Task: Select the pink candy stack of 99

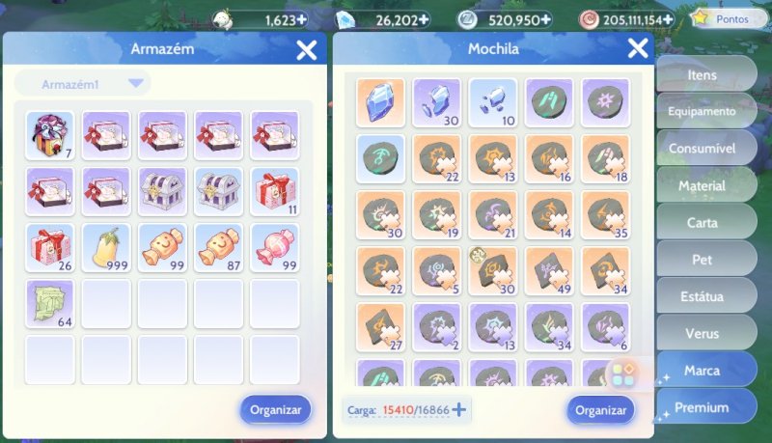Action: pyautogui.click(x=275, y=248)
